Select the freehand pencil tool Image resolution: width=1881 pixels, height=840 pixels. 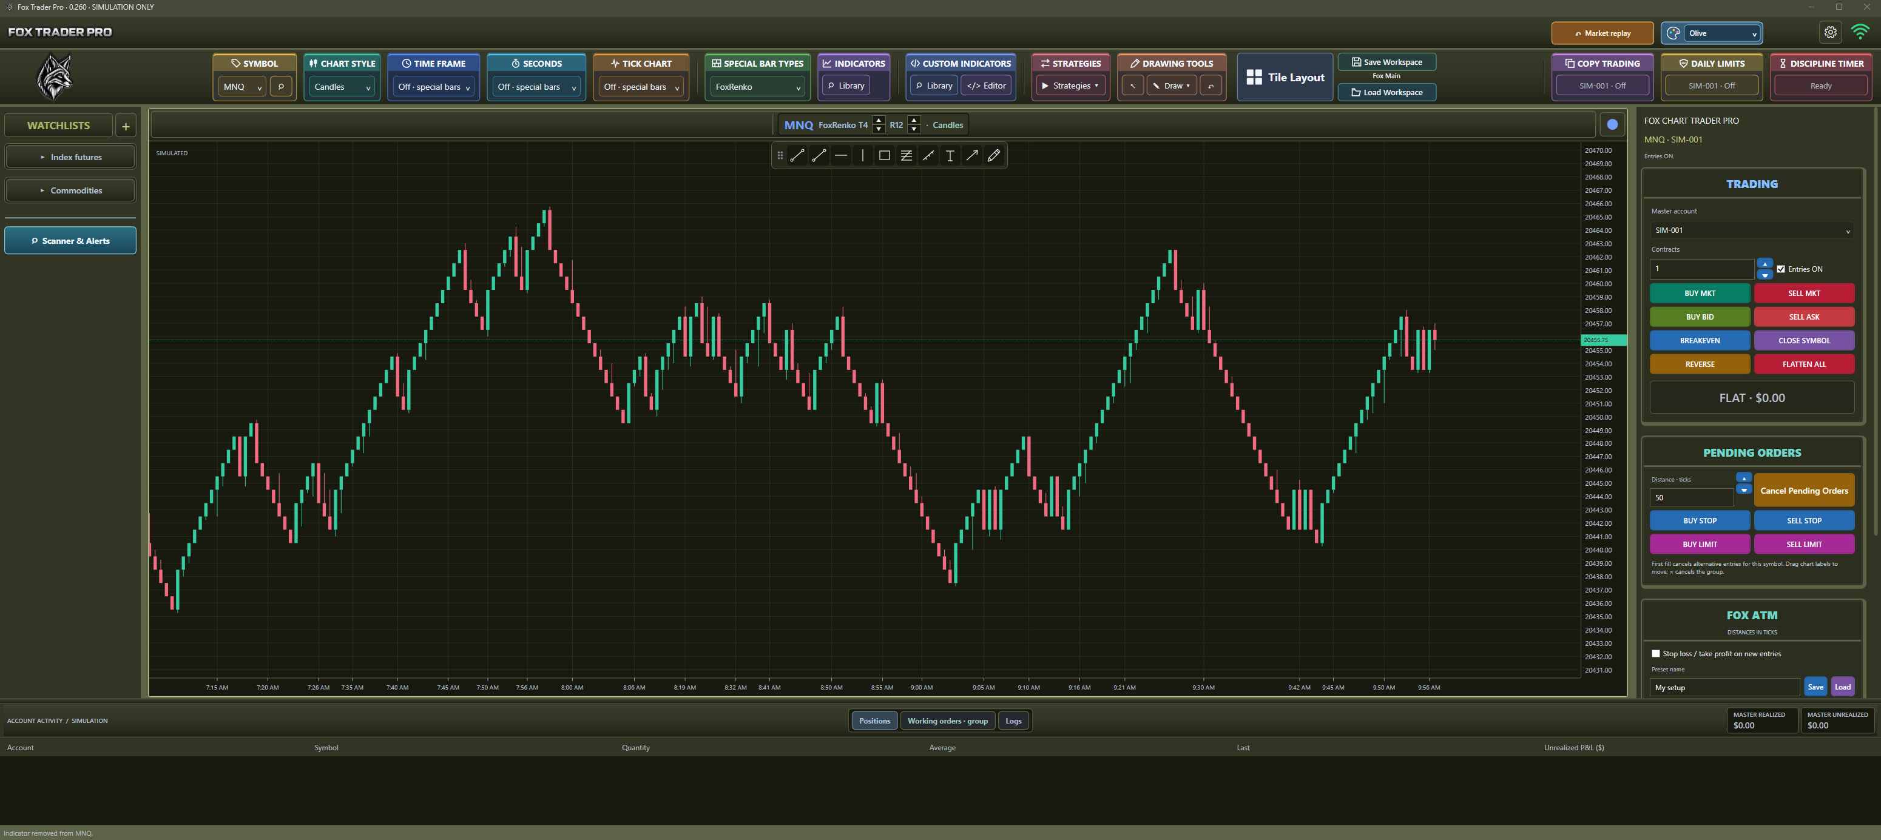pos(994,155)
